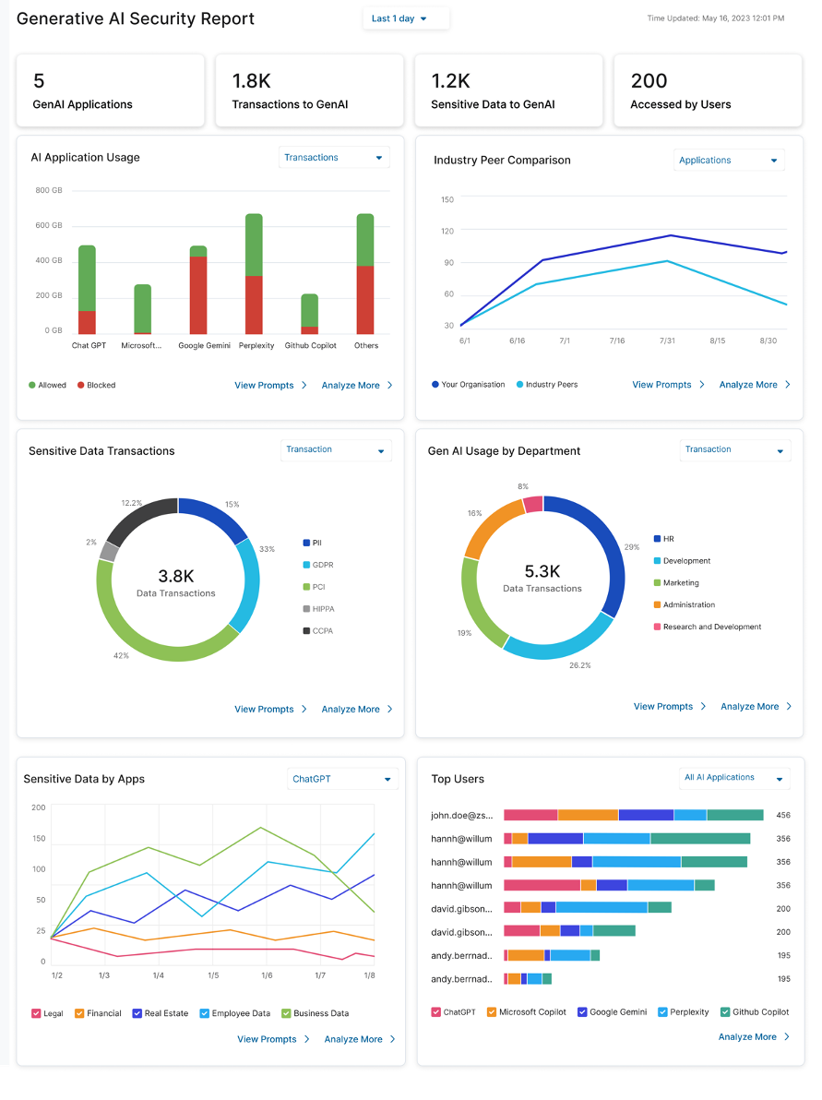822x1100 pixels.
Task: Click Analyze More in Top Users panel
Action: click(754, 1037)
